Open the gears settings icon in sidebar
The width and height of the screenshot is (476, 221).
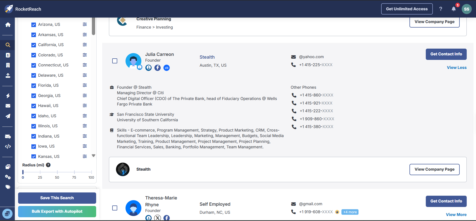(x=8, y=177)
